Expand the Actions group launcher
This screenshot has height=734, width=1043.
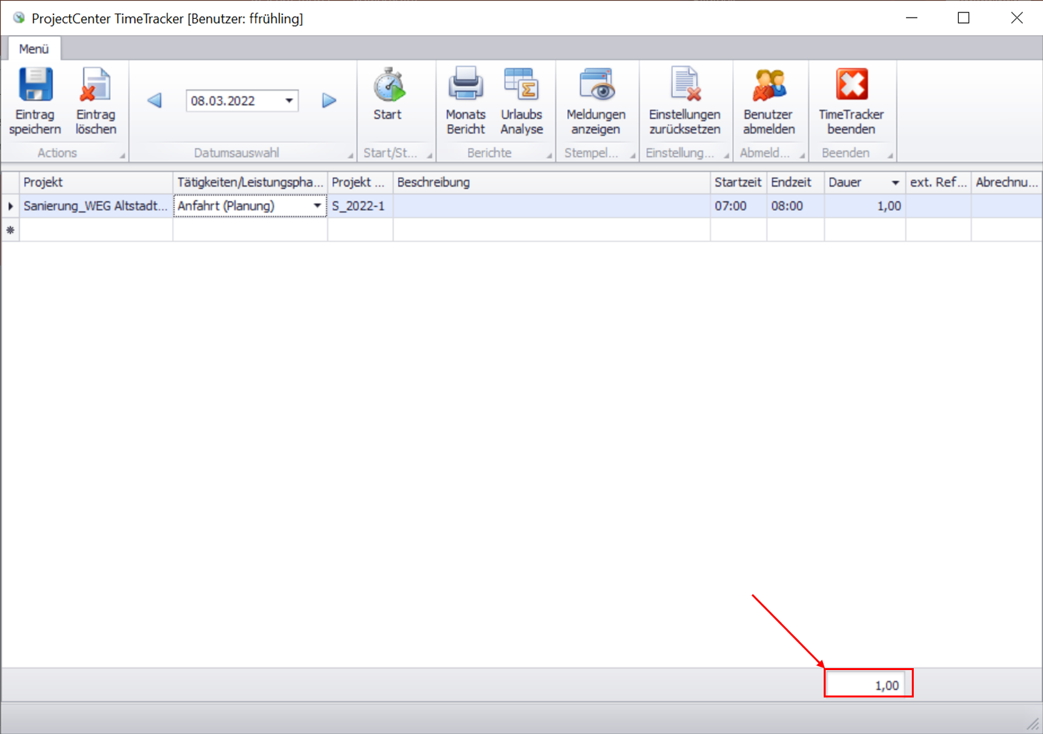(x=122, y=155)
